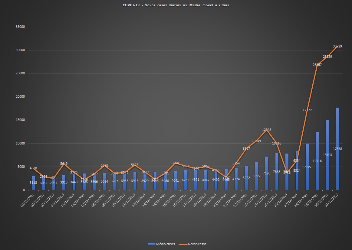Select the 26867 line data label
Screen dimensions: 352x250
[x=317, y=65]
